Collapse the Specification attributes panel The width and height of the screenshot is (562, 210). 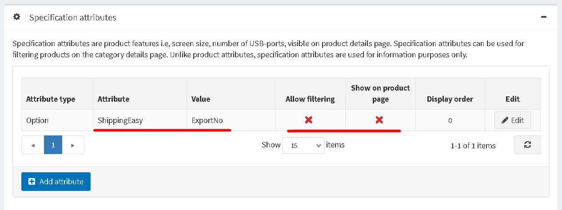coord(543,17)
